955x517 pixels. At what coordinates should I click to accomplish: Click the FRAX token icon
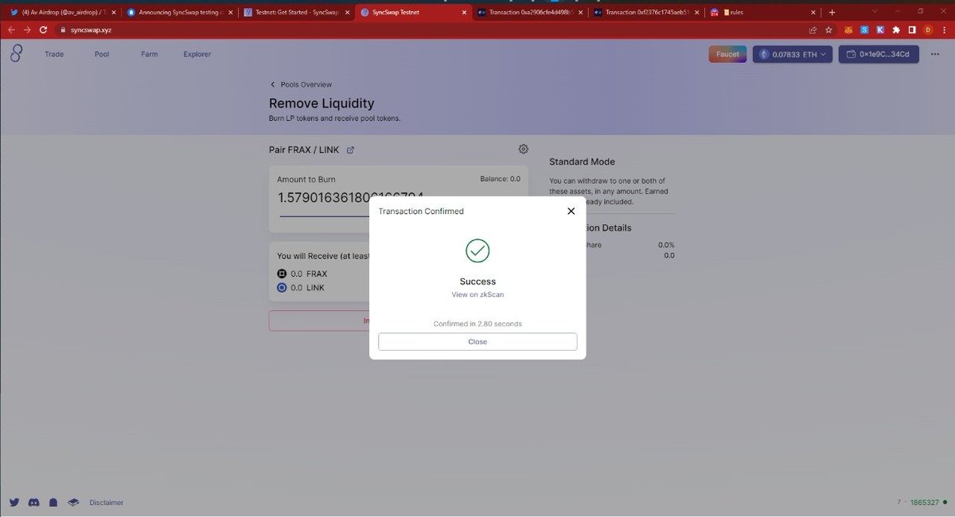click(282, 274)
